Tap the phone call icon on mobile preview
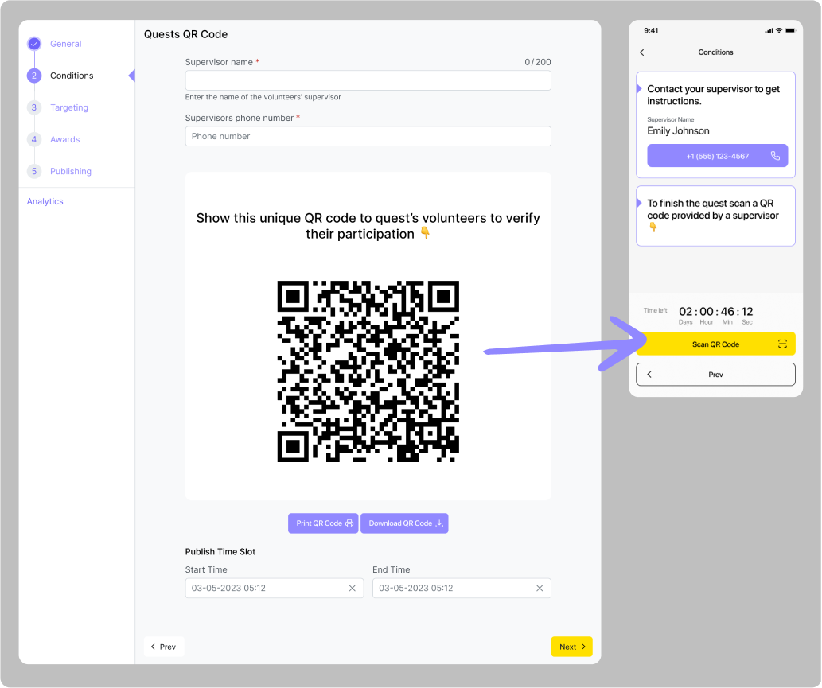The height and width of the screenshot is (688, 822). pos(775,156)
